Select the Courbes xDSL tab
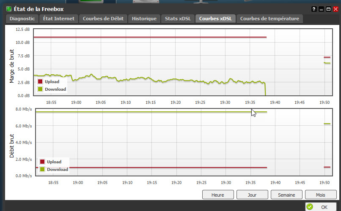 (x=215, y=19)
